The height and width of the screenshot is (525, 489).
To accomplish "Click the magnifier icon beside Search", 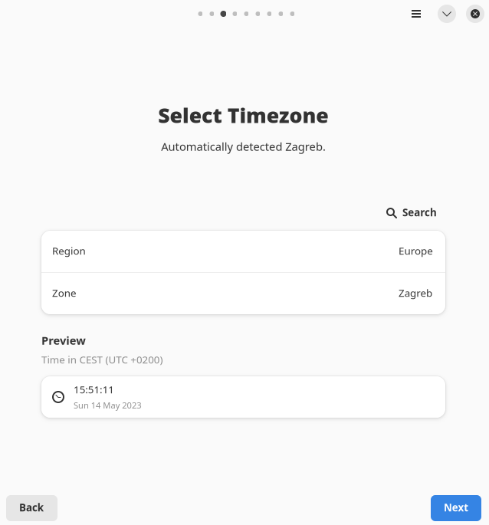I will click(392, 213).
